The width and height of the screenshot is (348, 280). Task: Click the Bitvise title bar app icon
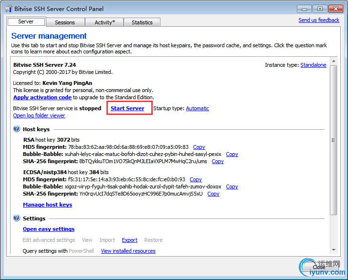[9, 9]
